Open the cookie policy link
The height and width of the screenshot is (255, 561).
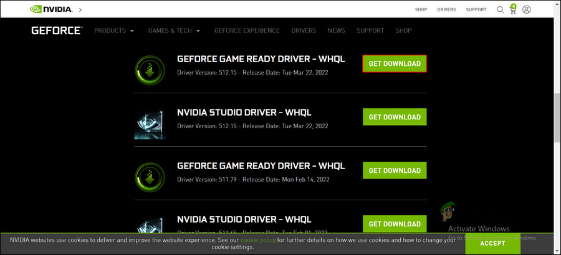(258, 240)
